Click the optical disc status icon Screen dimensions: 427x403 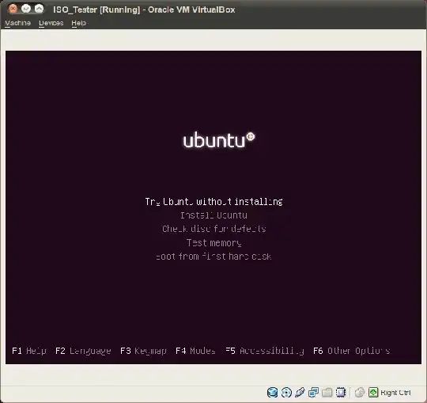286,393
